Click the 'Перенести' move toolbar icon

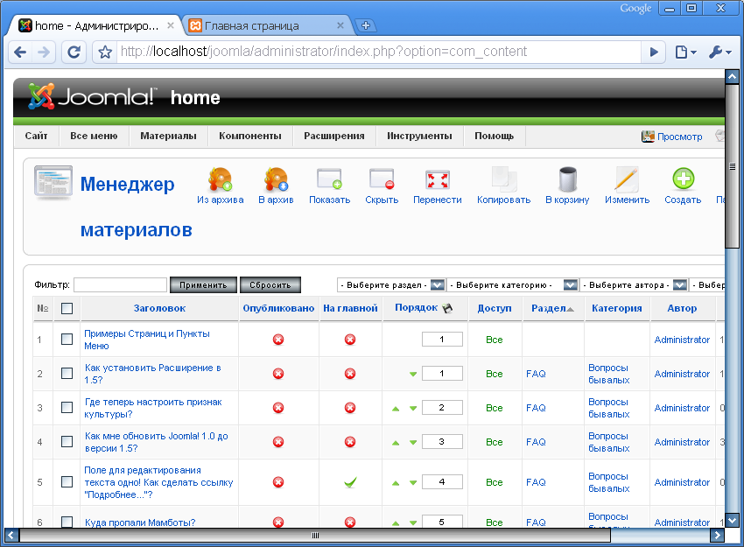[x=437, y=179]
